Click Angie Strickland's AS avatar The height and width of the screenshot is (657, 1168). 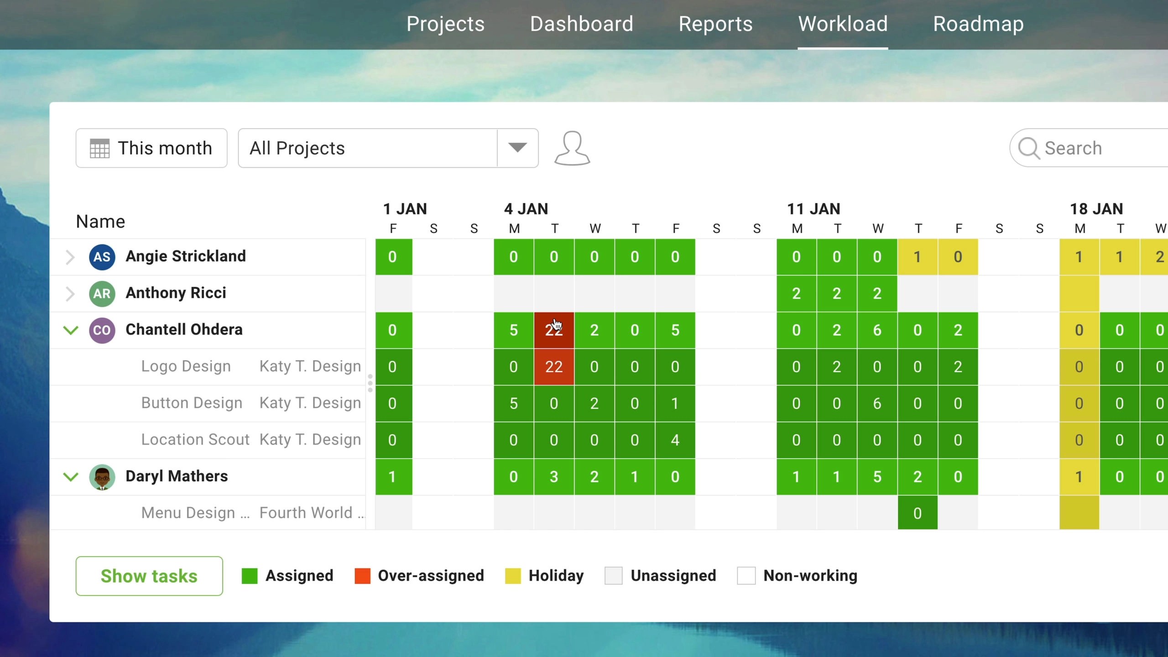(x=101, y=256)
